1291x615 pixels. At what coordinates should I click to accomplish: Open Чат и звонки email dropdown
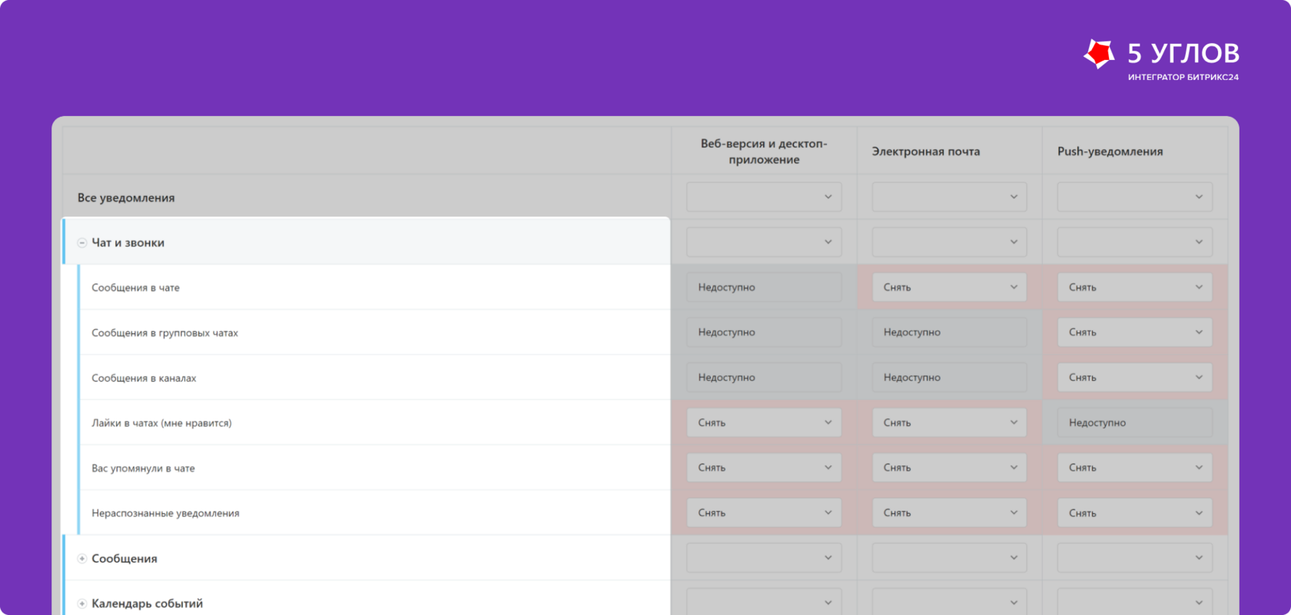(x=949, y=242)
